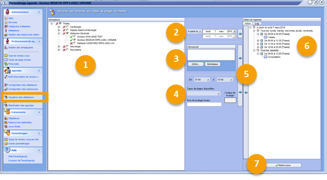Switch to the Grille tab
The image size is (327, 180).
click(258, 23)
